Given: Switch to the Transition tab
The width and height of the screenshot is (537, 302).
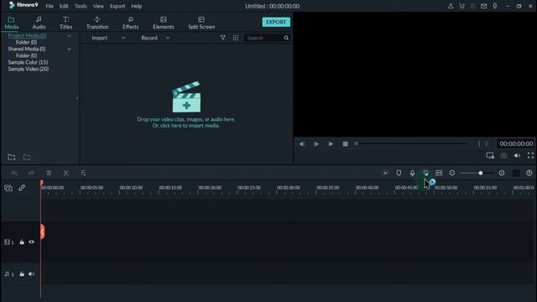Looking at the screenshot, I should pyautogui.click(x=97, y=23).
